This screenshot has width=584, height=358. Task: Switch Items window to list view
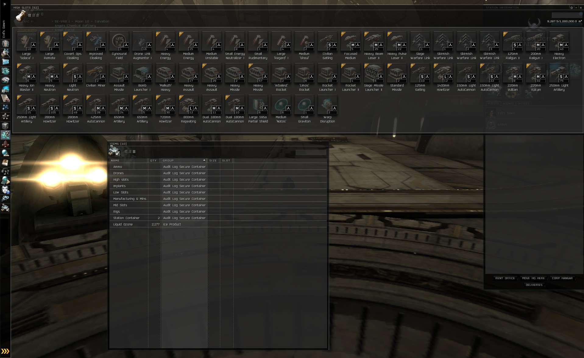tap(134, 152)
